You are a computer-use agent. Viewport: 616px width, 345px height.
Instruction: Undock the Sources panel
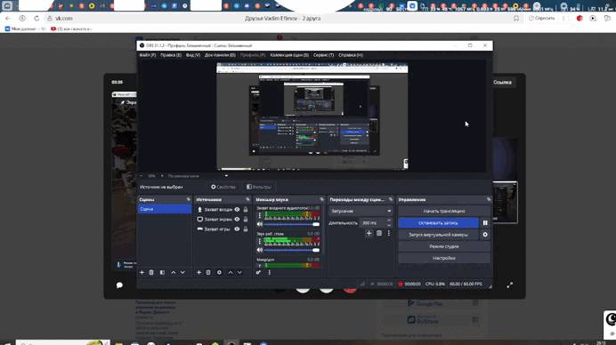(247, 199)
